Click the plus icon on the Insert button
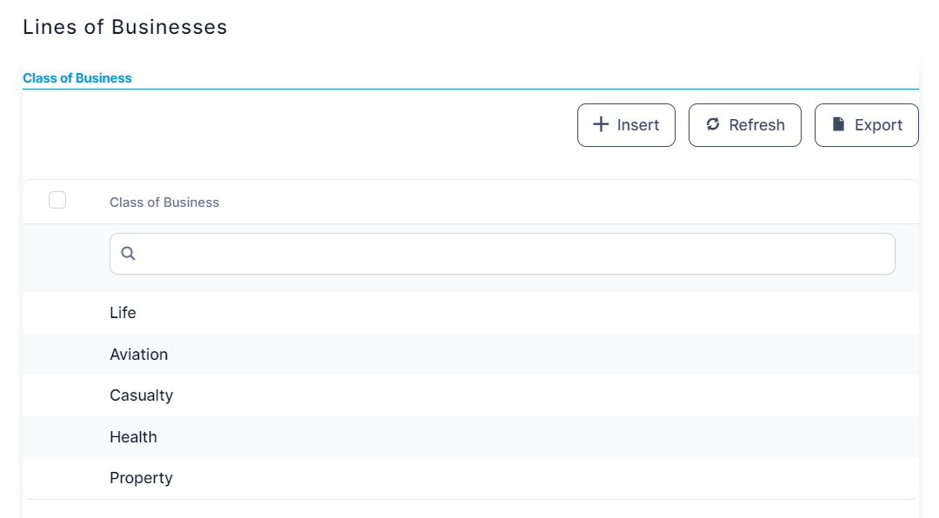Viewport: 939px width, 518px height. point(601,124)
